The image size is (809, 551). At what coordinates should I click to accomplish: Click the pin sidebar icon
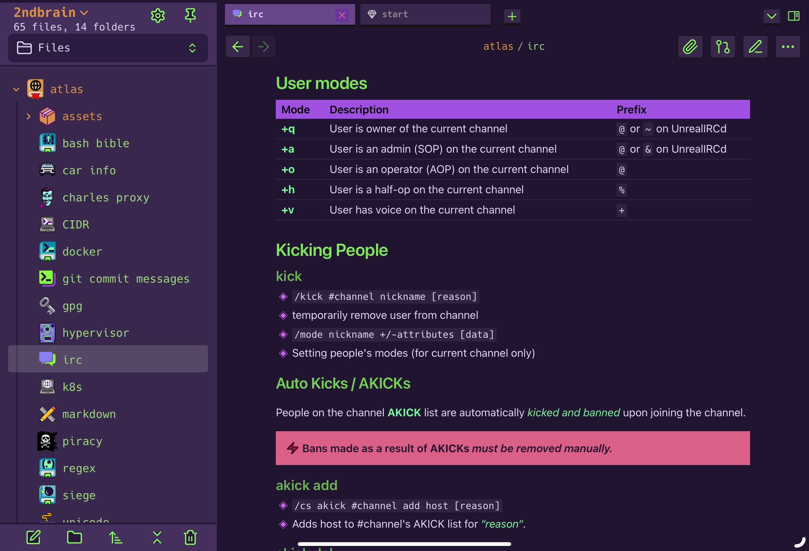190,15
